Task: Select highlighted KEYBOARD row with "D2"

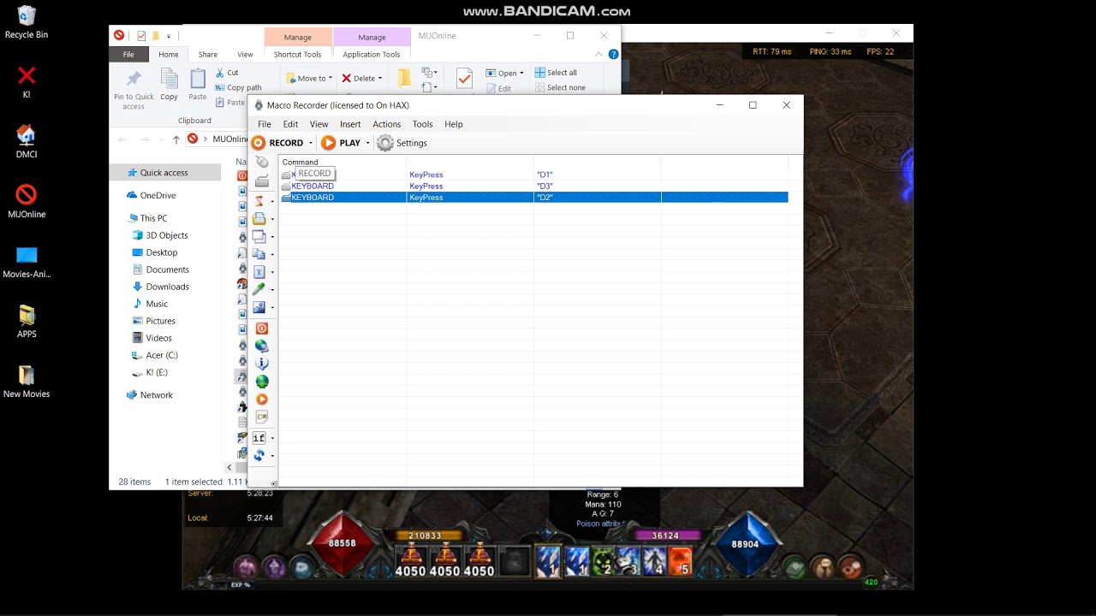Action: coord(534,198)
